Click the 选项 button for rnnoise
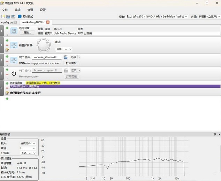This screenshot has width=221, height=181. 74,57
